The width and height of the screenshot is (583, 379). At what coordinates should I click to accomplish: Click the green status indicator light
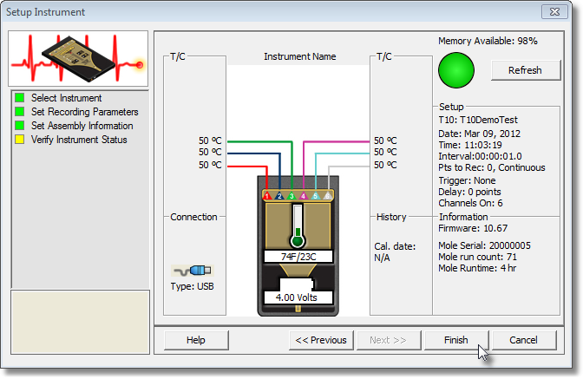456,70
